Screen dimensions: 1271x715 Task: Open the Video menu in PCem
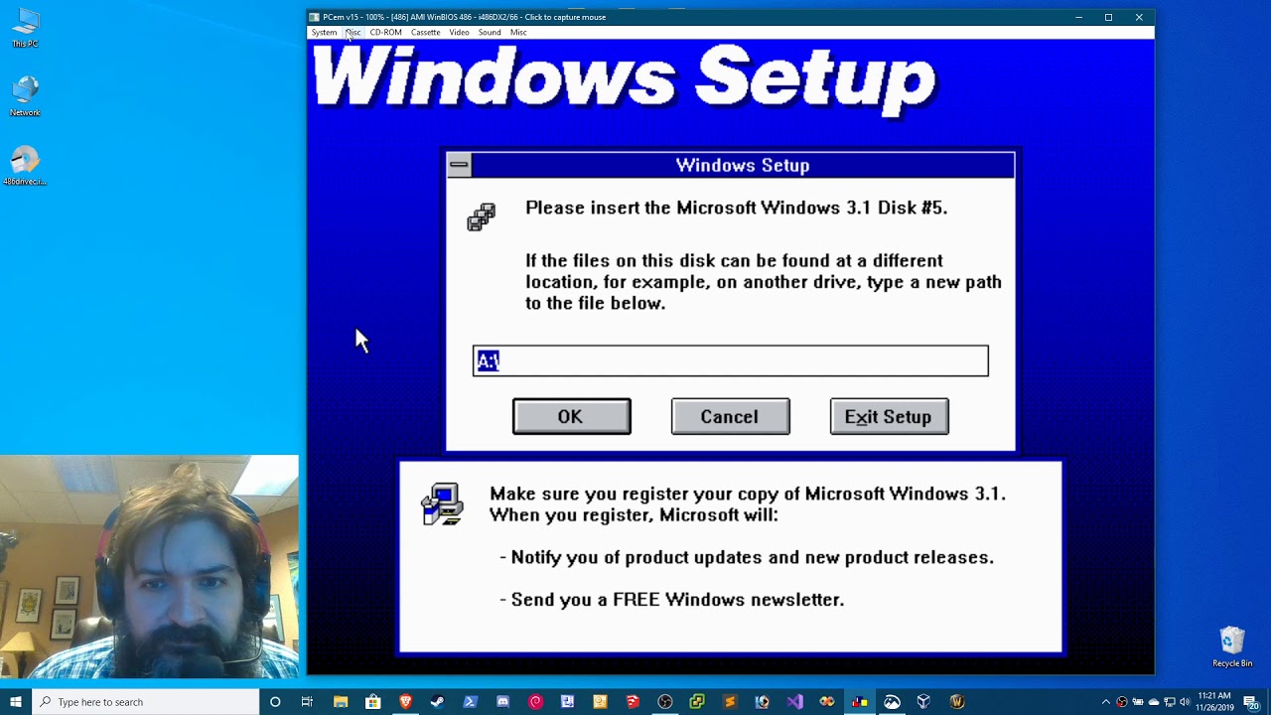pyautogui.click(x=459, y=32)
